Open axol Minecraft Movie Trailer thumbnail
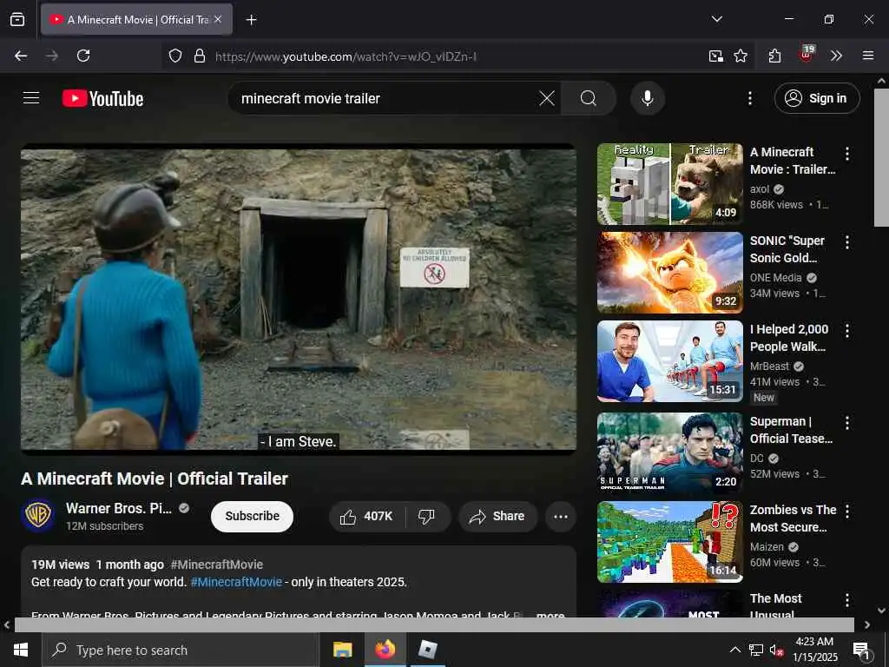This screenshot has height=667, width=889. tap(669, 184)
